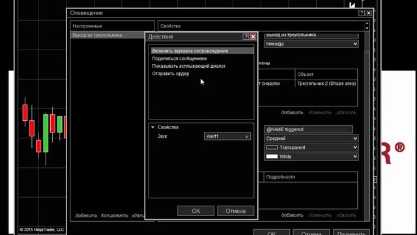Click the 'Объект' column header

click(326, 74)
